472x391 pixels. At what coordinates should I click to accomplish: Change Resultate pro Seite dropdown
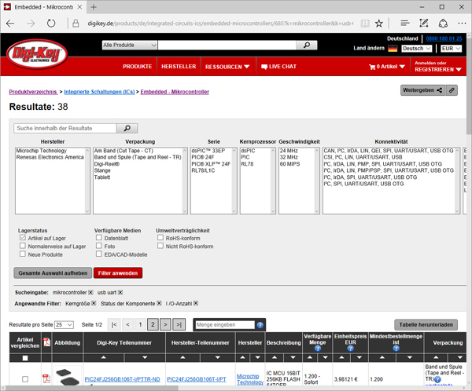tap(64, 324)
